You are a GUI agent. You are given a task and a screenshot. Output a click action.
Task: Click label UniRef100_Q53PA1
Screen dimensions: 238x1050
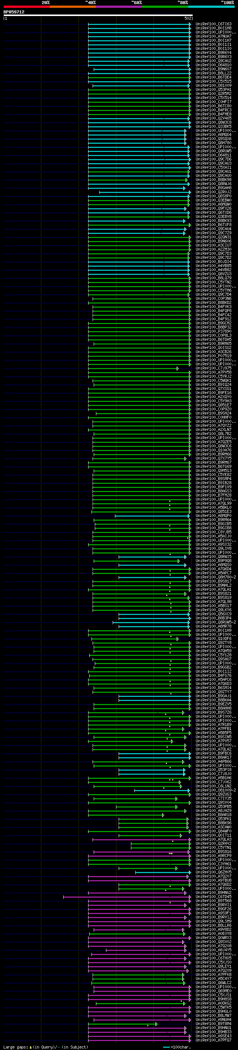(213, 89)
